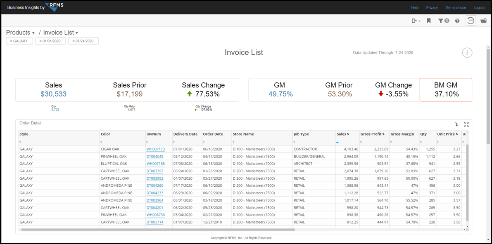This screenshot has width=492, height=244.
Task: Click the Order Detail arrow icon
Action: click(x=456, y=124)
